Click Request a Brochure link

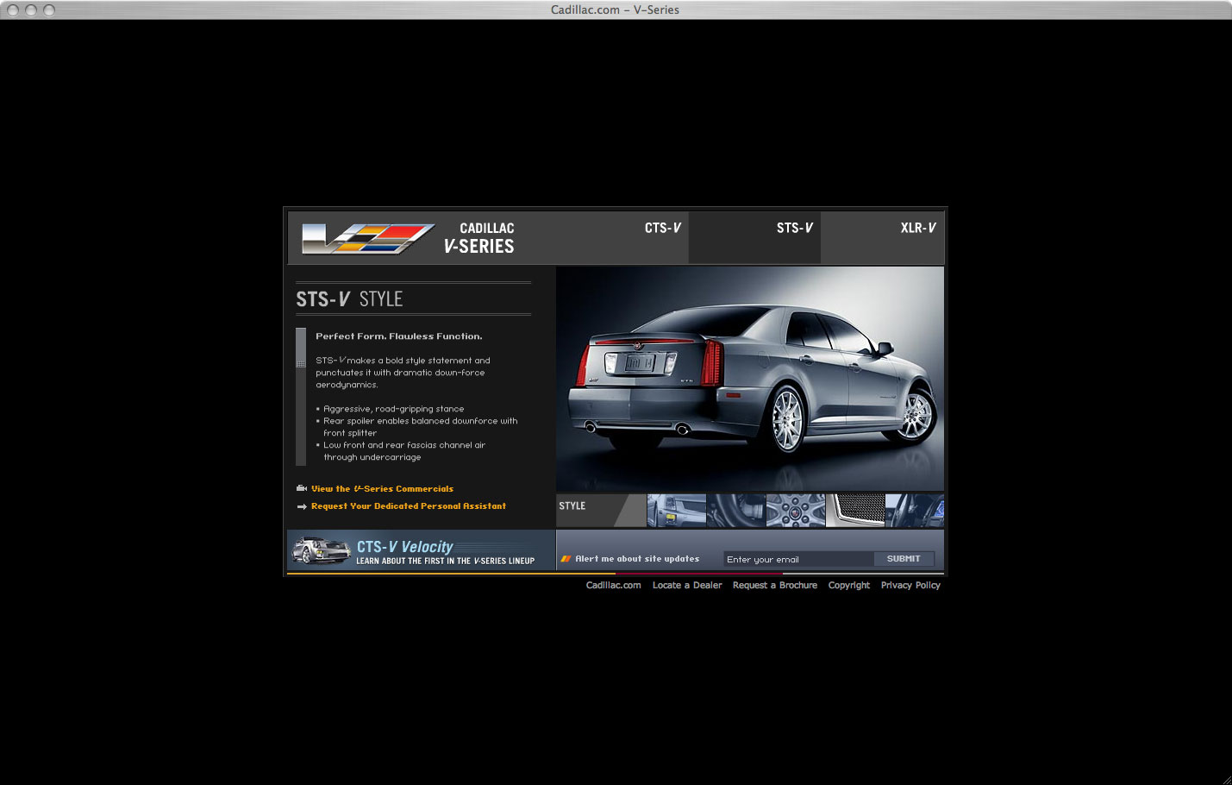point(775,585)
